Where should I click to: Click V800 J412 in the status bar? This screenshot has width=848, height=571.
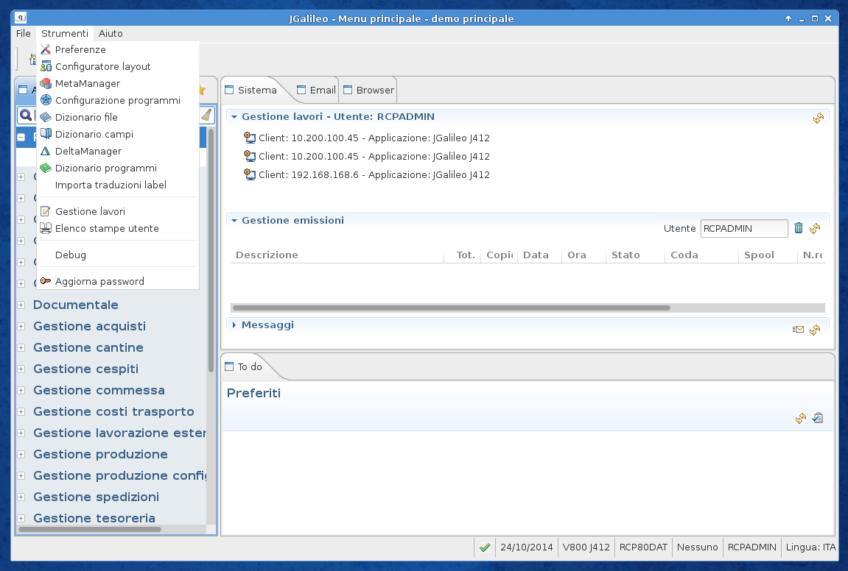tap(586, 547)
